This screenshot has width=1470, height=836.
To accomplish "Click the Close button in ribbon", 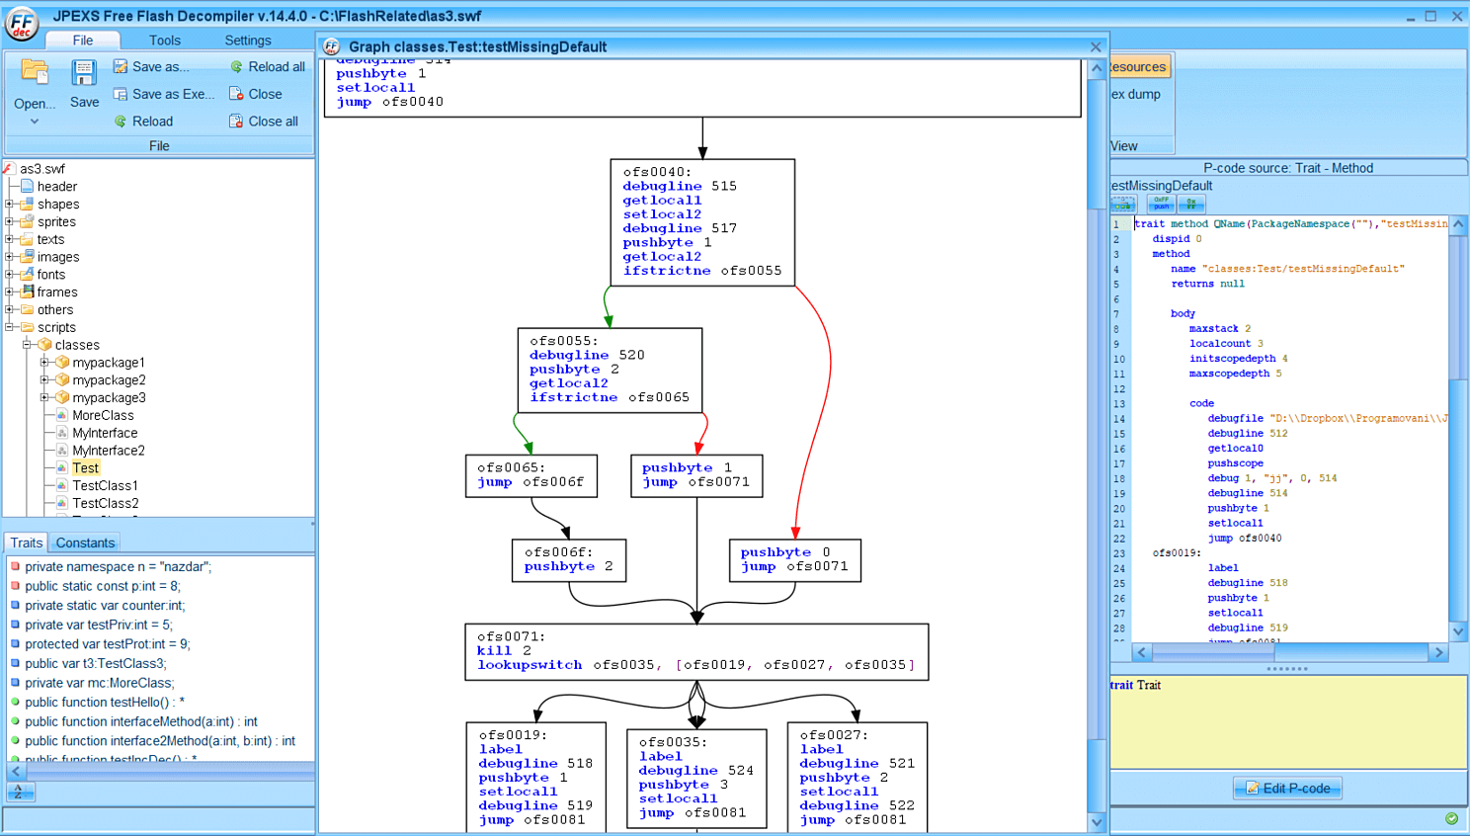I will pos(256,94).
